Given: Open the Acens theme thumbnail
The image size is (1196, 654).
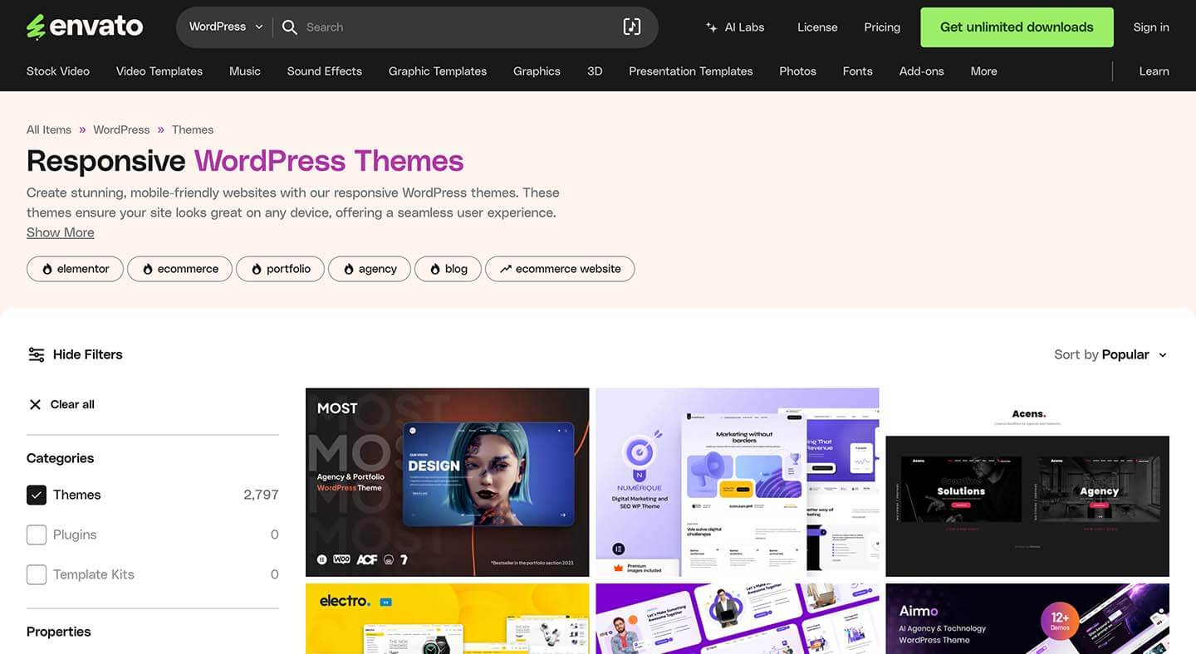Looking at the screenshot, I should click(1027, 482).
